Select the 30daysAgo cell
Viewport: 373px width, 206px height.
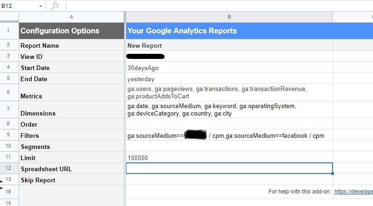(x=229, y=67)
